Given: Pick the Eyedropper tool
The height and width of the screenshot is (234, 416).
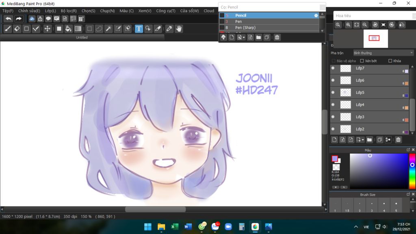Looking at the screenshot, I should click(169, 29).
